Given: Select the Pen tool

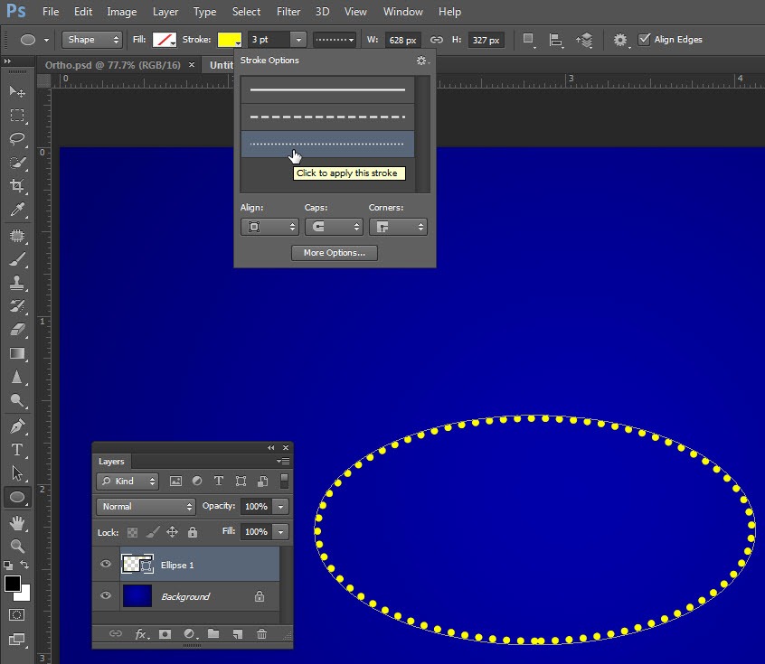Looking at the screenshot, I should pos(16,426).
